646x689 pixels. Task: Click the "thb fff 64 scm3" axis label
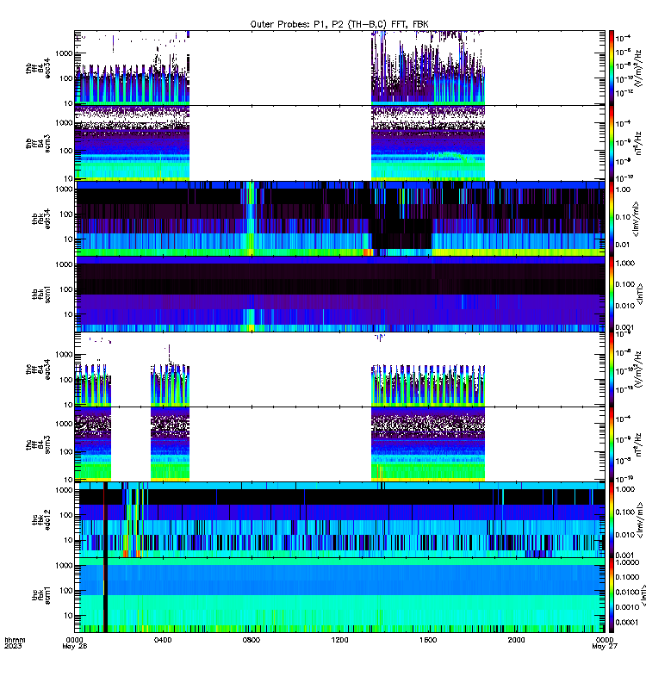(38, 143)
